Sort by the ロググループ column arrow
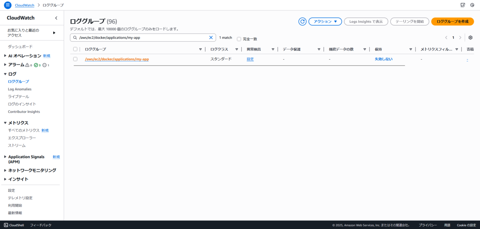The height and width of the screenshot is (229, 480). click(x=200, y=49)
